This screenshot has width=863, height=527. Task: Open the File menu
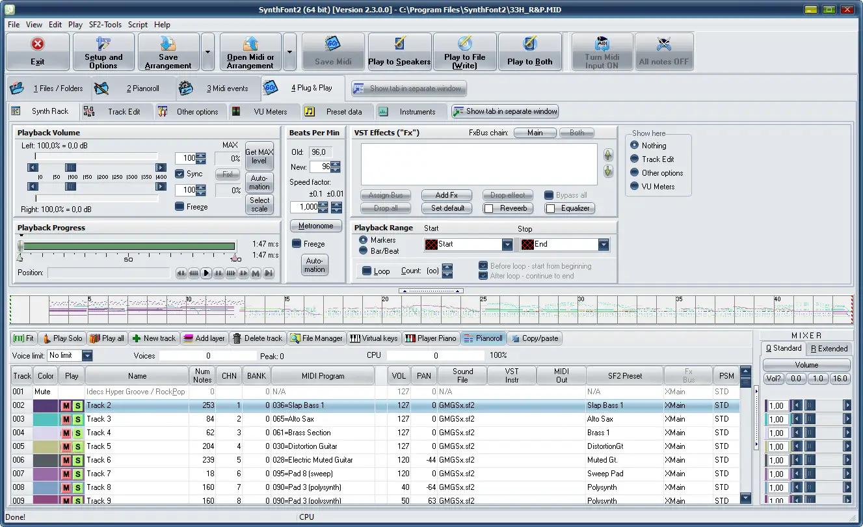coord(14,25)
